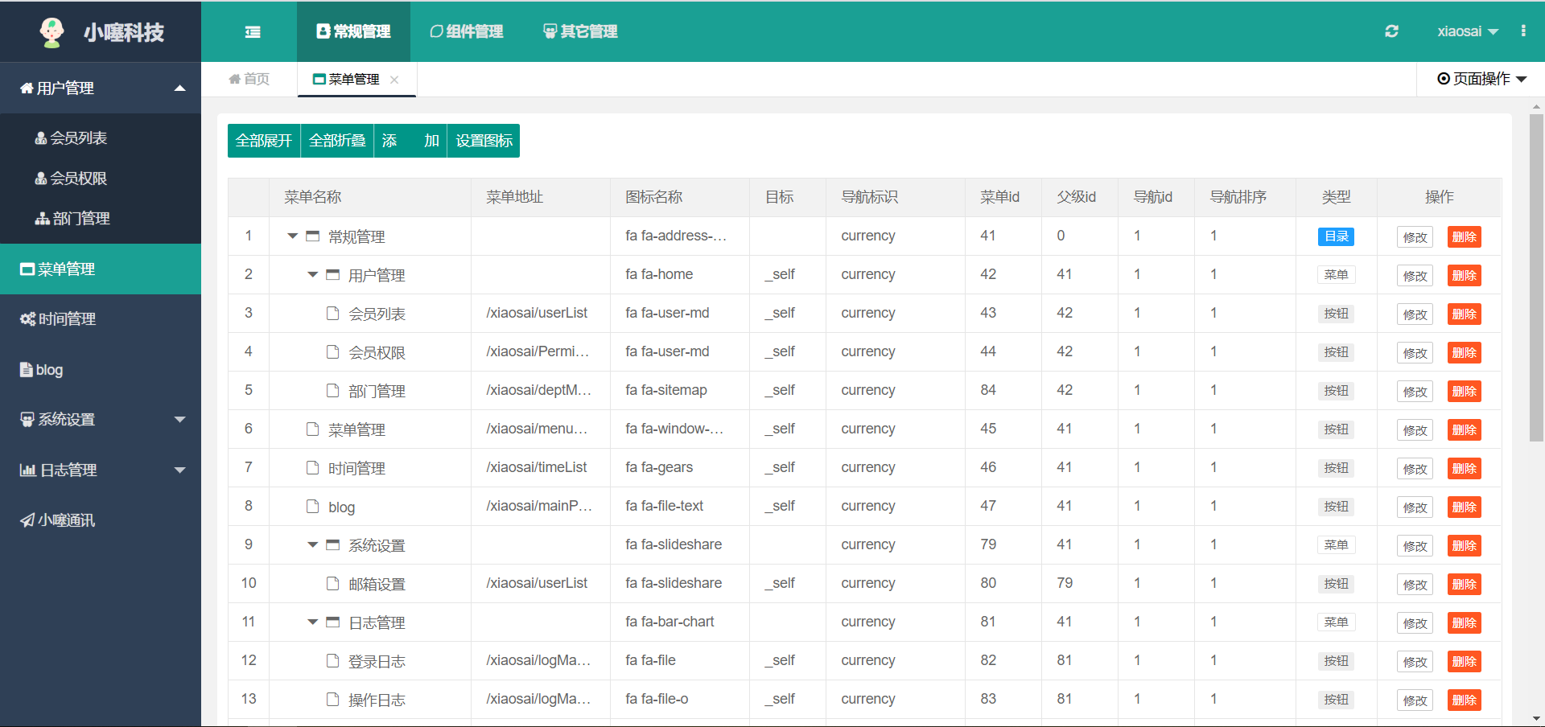Click the 菜单 badge on 系统设置 row
Screen dimensions: 1545x727
point(1336,544)
